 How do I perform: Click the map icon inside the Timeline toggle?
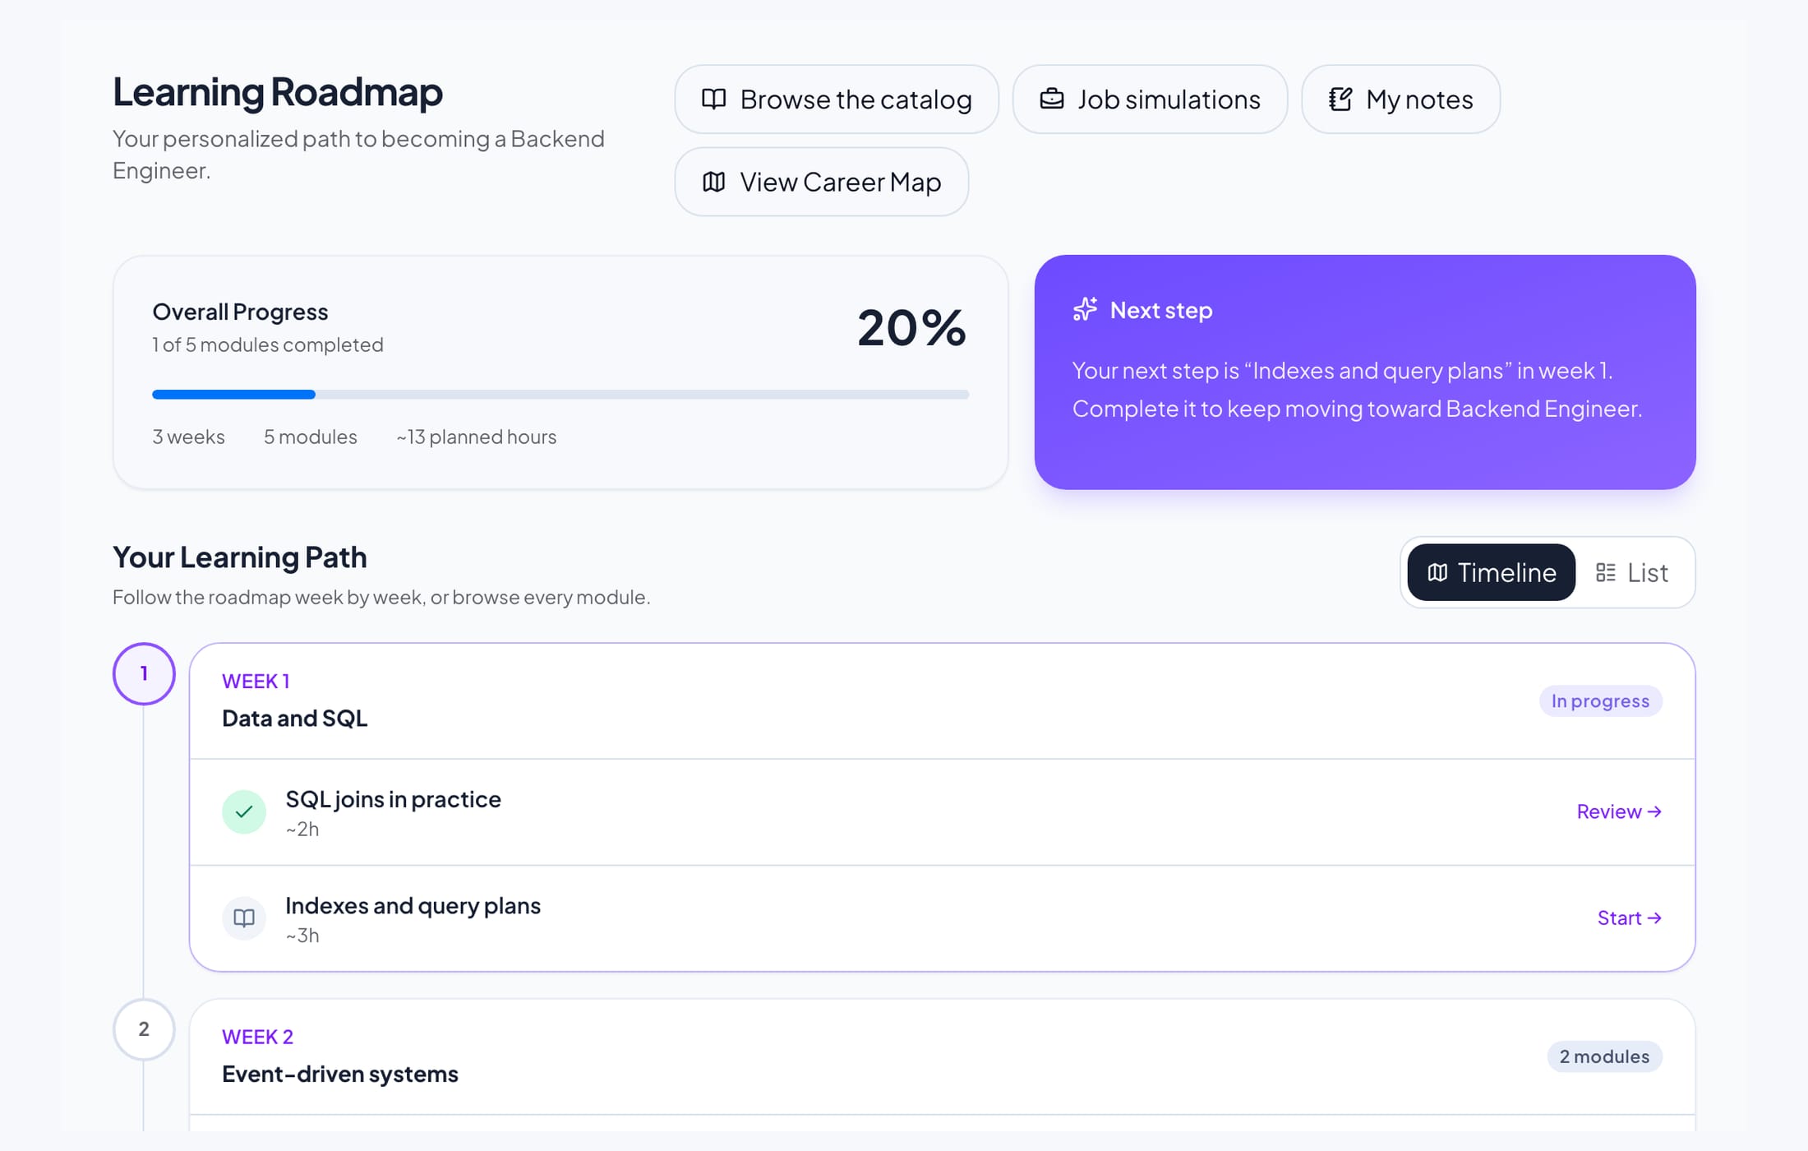pyautogui.click(x=1437, y=572)
